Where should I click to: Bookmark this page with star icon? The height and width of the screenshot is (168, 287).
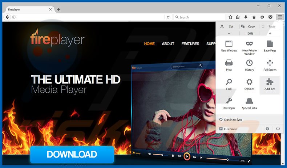click(230, 17)
